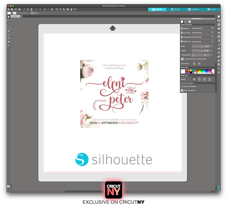The width and height of the screenshot is (227, 206).
Task: Choose the Eraser tool
Action: click(9, 42)
